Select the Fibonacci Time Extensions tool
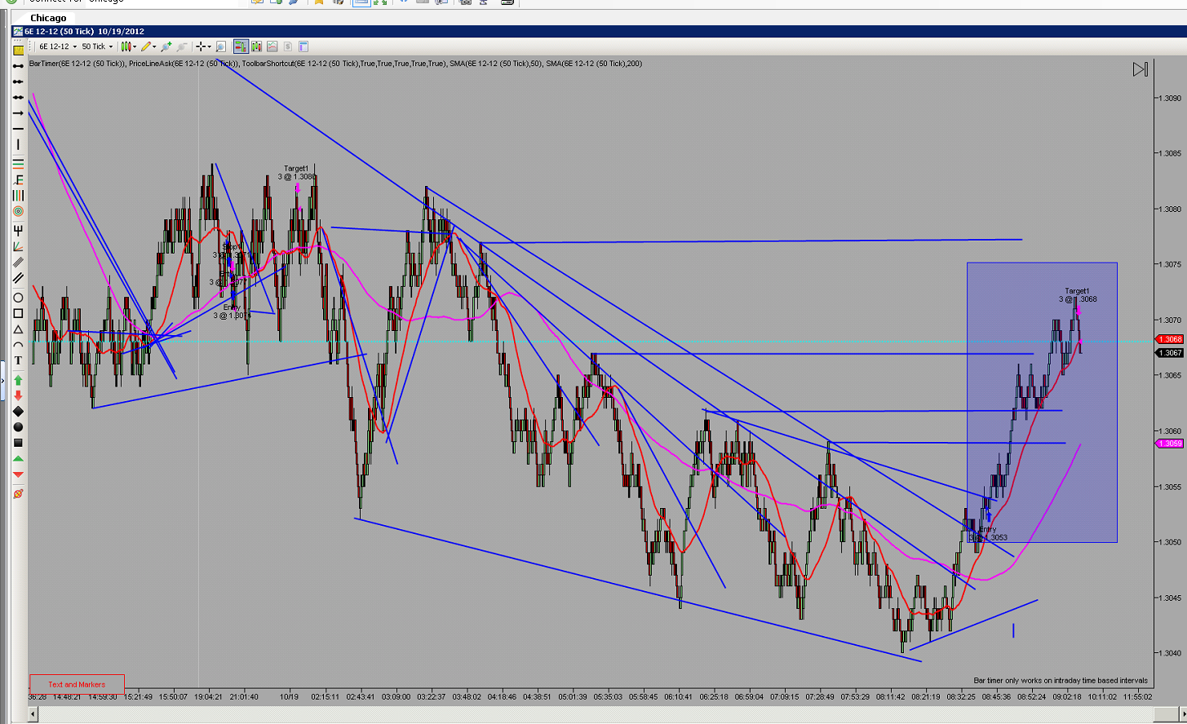Viewport: 1187px width, 724px height. [18, 196]
